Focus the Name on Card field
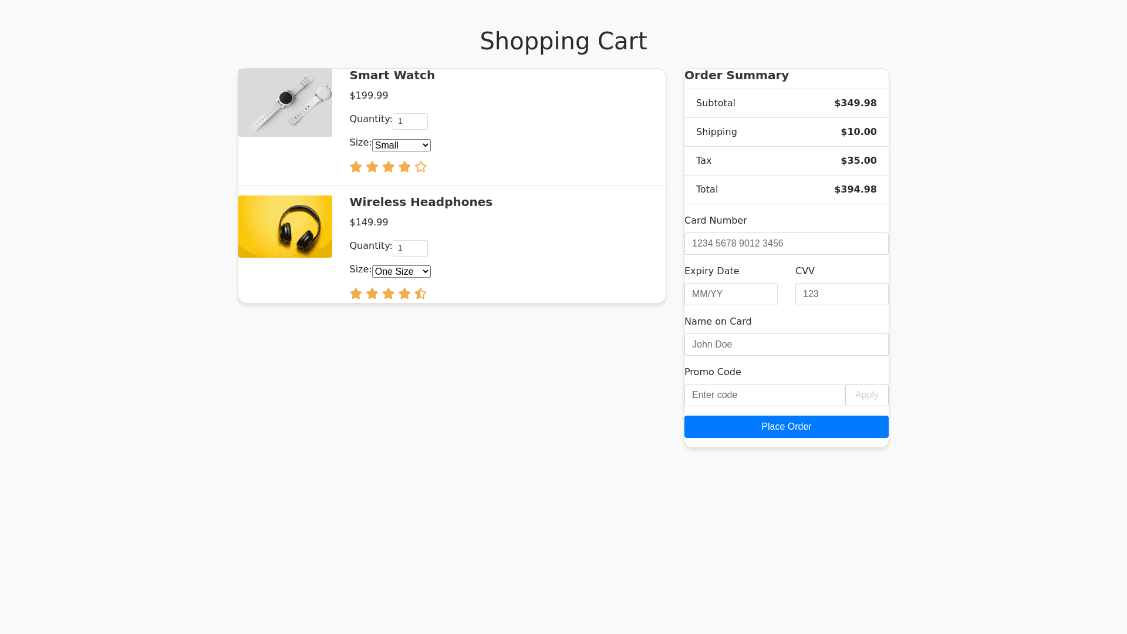 [786, 345]
